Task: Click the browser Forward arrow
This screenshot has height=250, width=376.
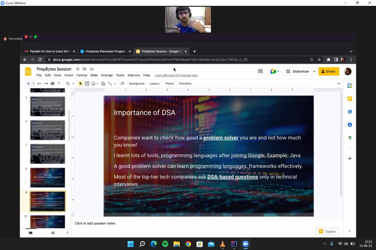Action: (32, 59)
